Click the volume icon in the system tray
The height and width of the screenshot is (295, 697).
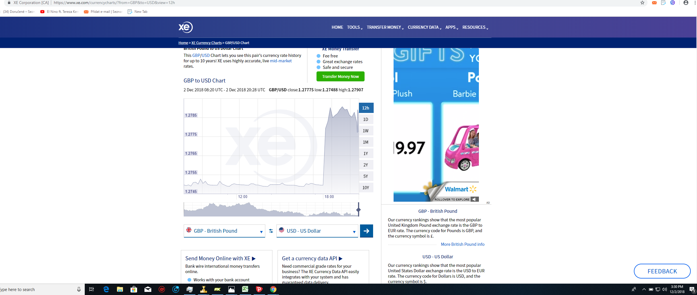coord(665,290)
